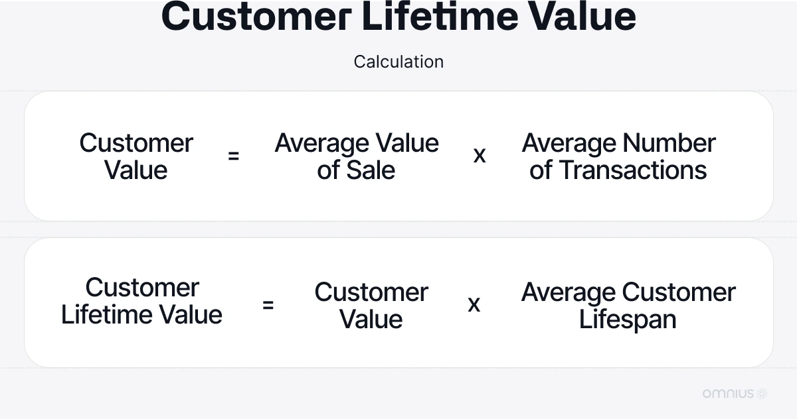Select the Customer Value label in top formula

(x=136, y=156)
